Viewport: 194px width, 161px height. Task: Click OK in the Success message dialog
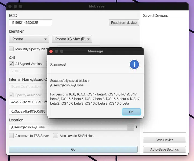131,112
